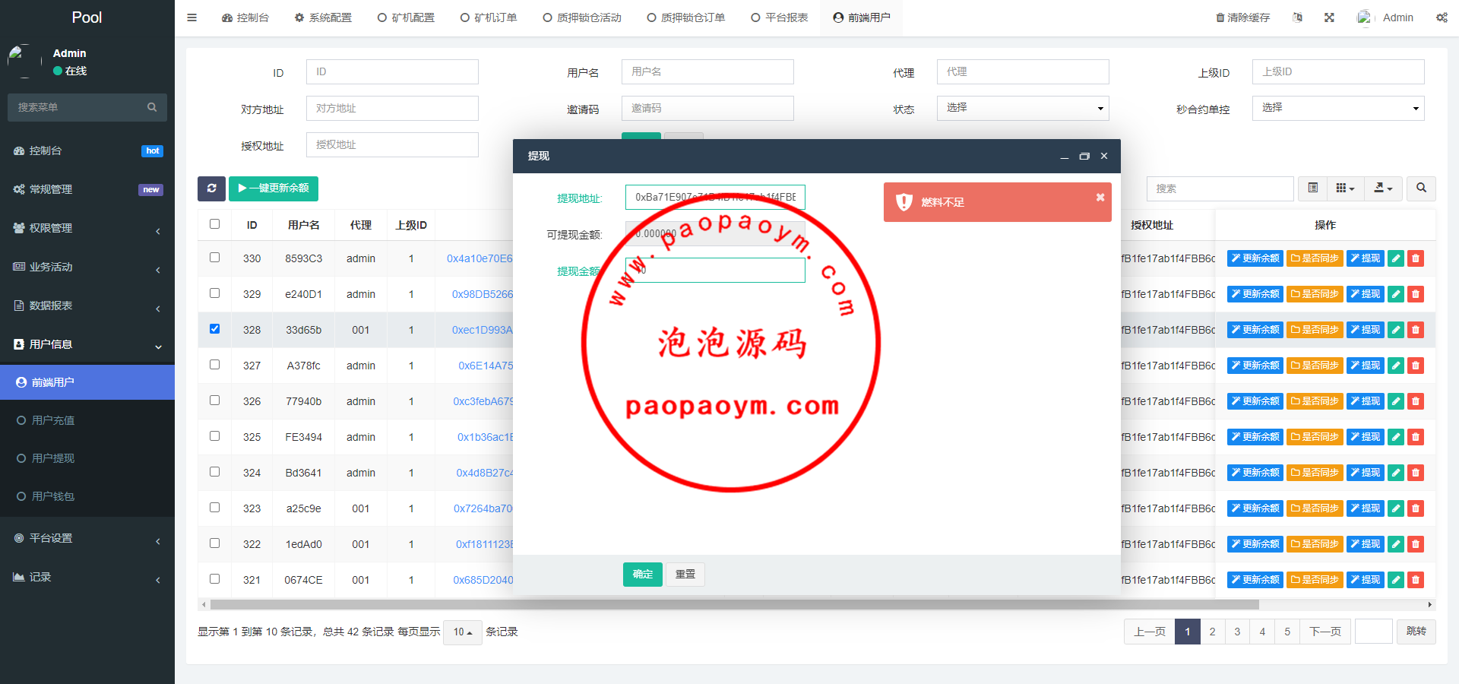Check the checkbox for row 327
Screen dimensions: 1459x684
tap(214, 365)
